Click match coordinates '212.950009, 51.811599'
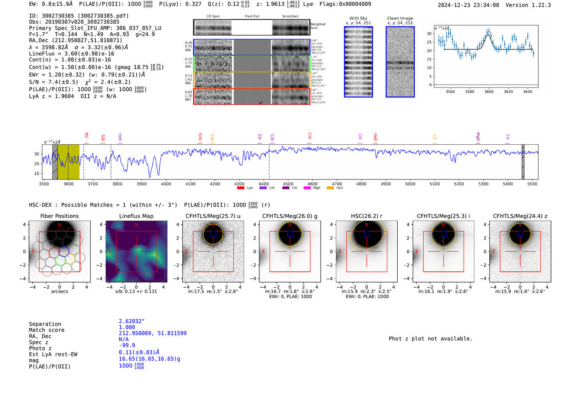580x395 pixels. click(152, 333)
